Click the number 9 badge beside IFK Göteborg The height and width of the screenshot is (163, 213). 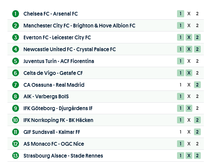coord(16,108)
